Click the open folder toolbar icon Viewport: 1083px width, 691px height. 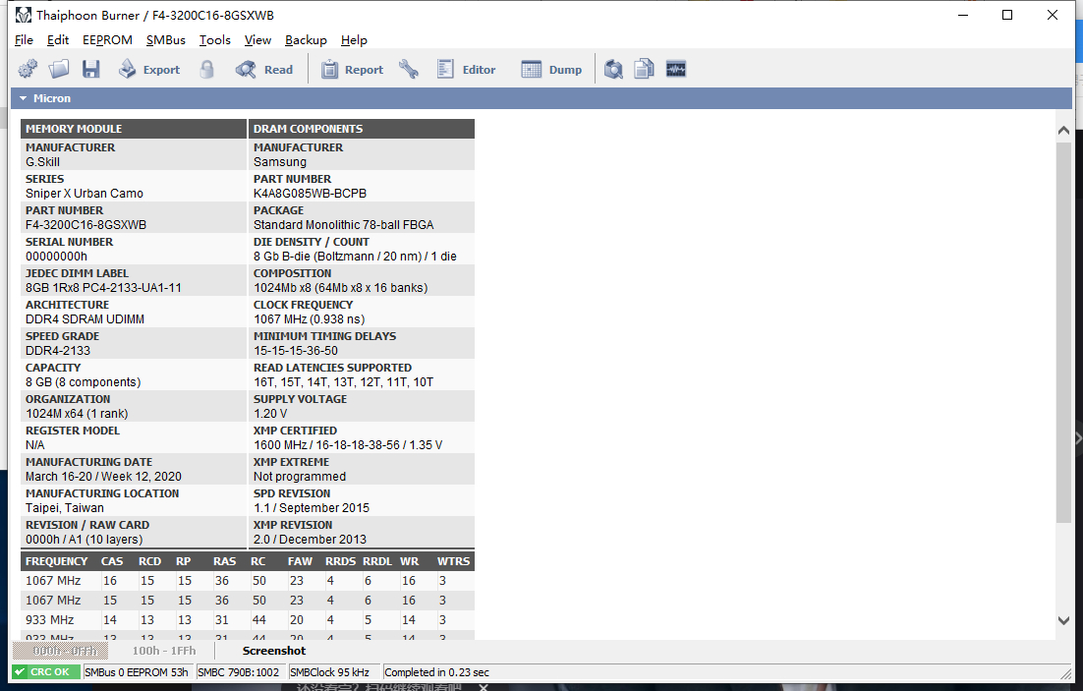pos(59,69)
